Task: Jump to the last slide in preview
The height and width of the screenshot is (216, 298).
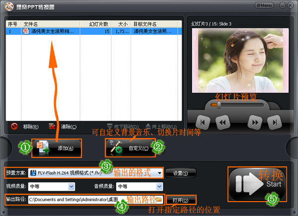Action: 275,123
